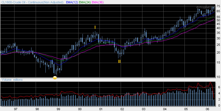Click the '97' year label on the time axis

16,109
